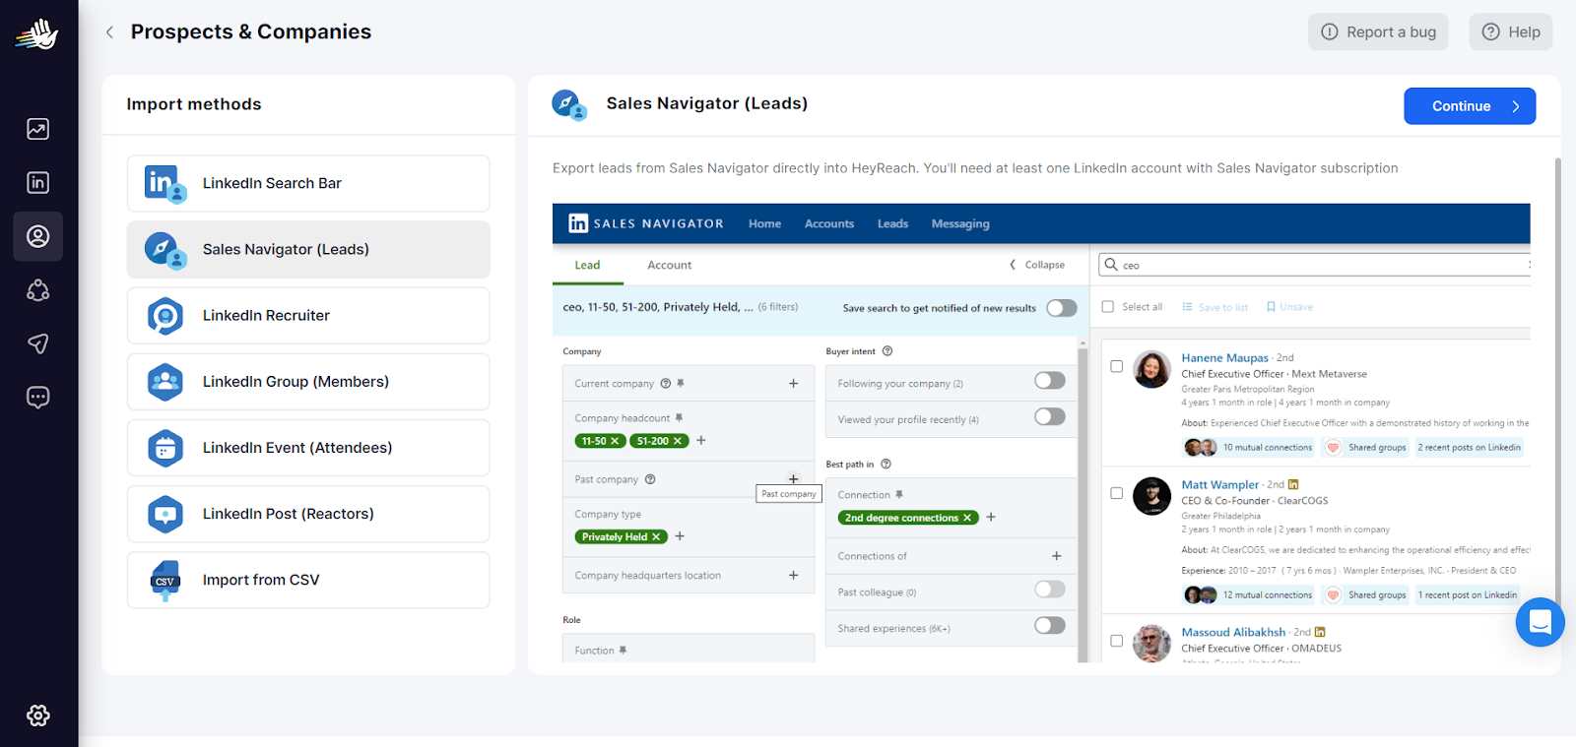The width and height of the screenshot is (1576, 747).
Task: Click the Help button
Action: coord(1511,31)
